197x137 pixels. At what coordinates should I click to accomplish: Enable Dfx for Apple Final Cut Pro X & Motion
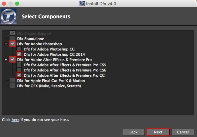[13, 80]
